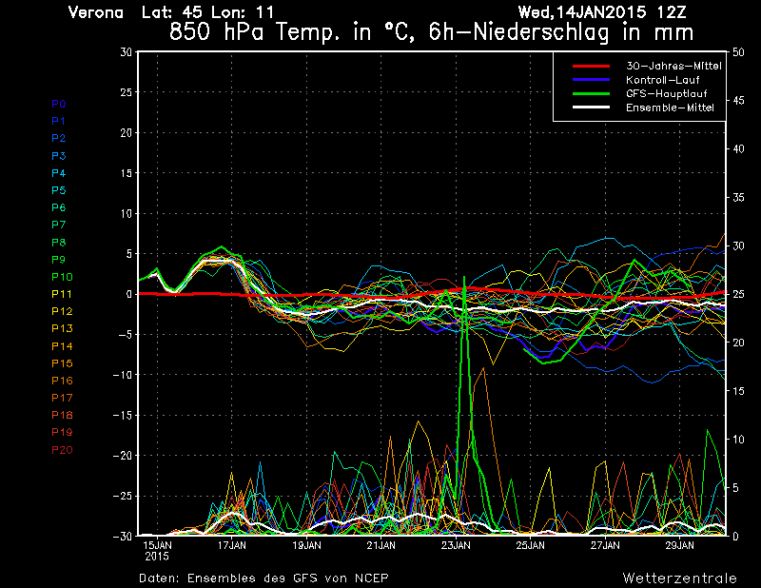
Task: Click the 25JAN x-axis label
Action: coord(531,545)
